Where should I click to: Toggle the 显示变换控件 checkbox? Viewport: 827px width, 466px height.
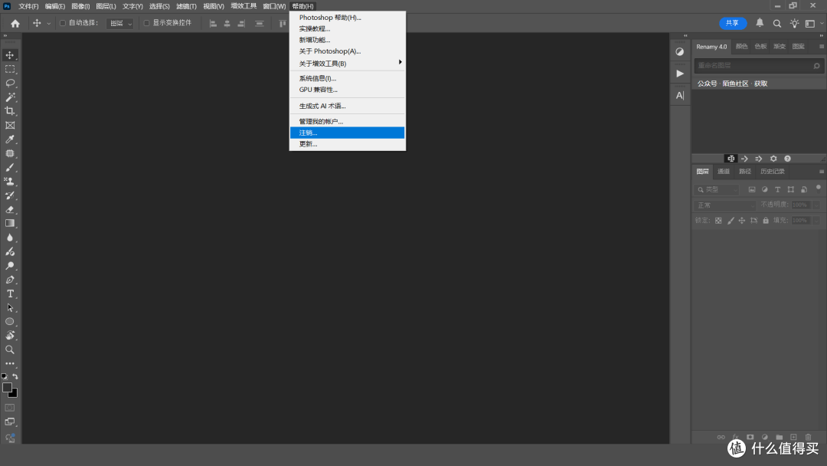coord(146,23)
